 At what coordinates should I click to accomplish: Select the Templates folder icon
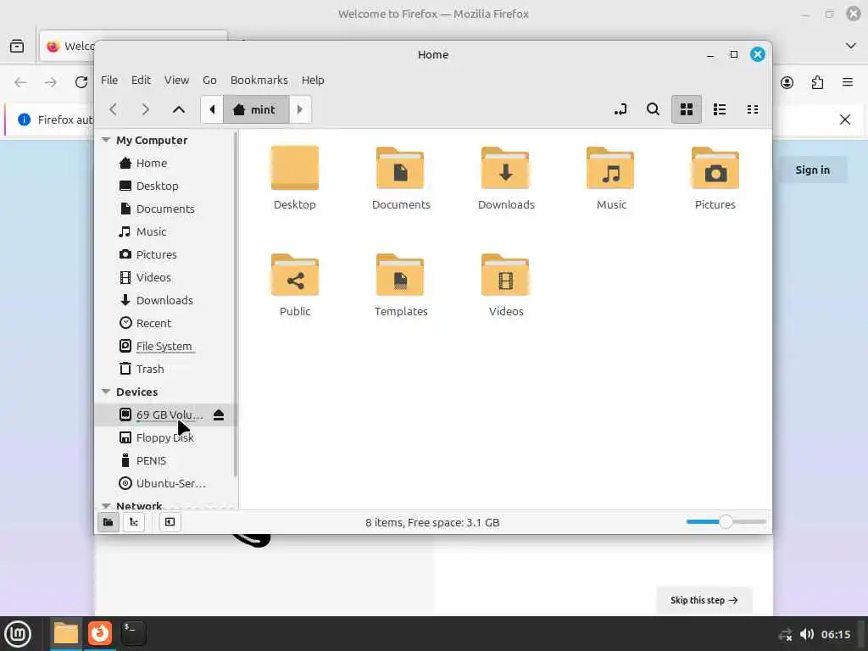tap(400, 275)
